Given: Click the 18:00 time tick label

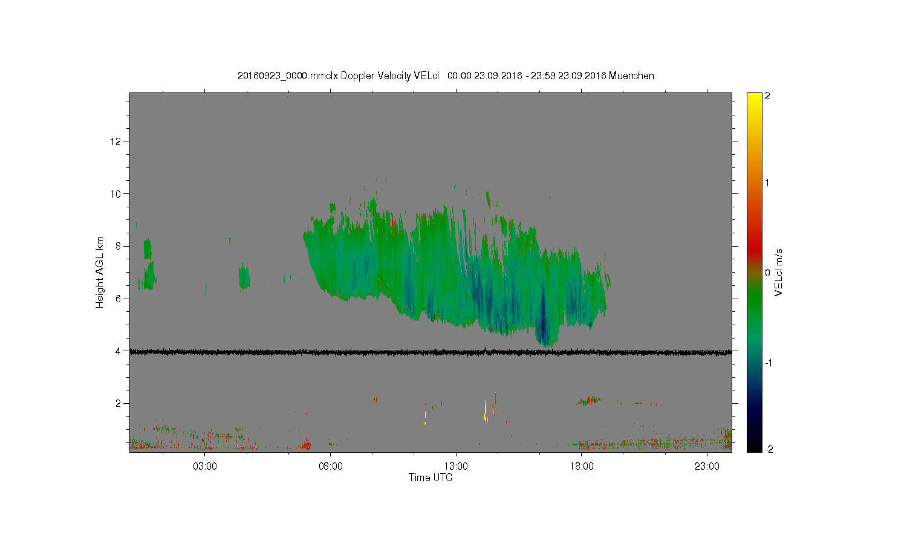Looking at the screenshot, I should [581, 467].
